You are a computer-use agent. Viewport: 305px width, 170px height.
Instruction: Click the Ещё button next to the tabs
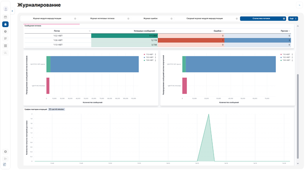coord(293,18)
